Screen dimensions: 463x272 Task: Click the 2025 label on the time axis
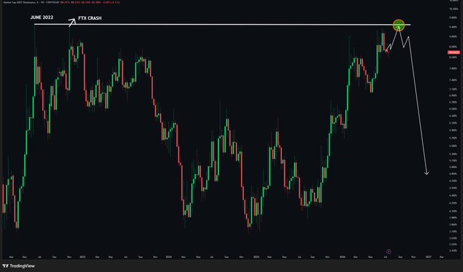(256, 257)
